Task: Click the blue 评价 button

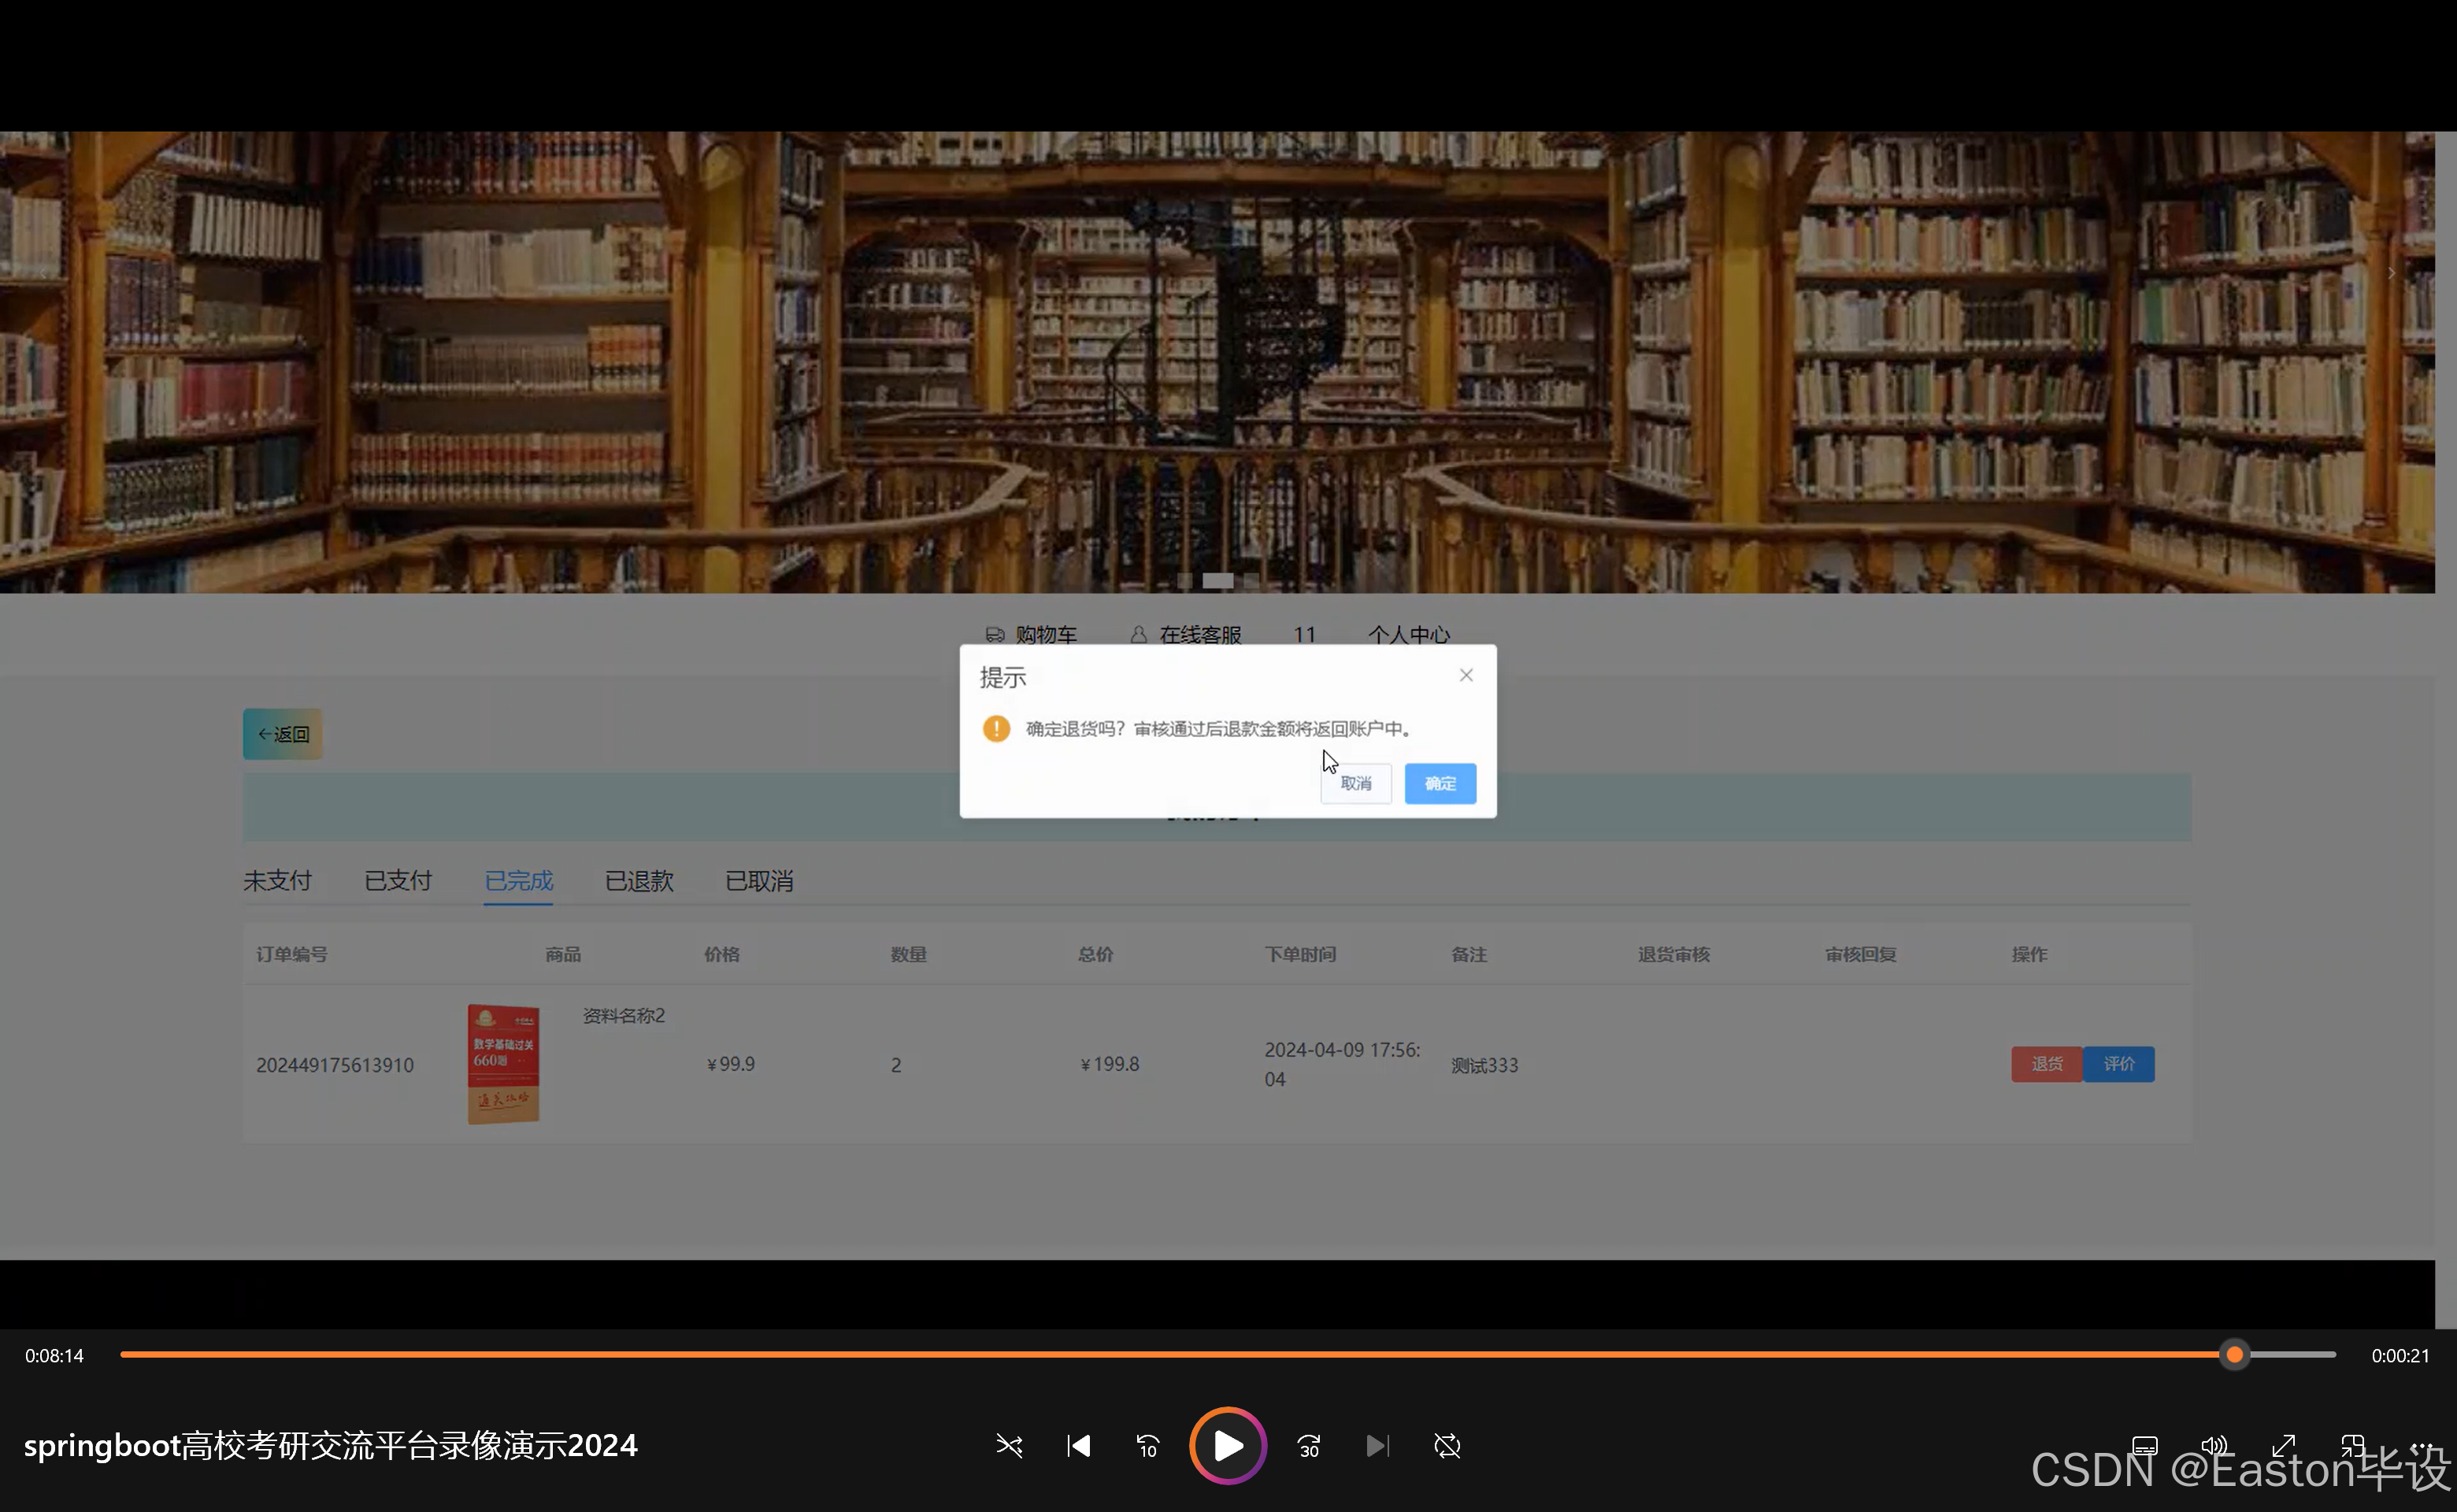Action: 2118,1064
